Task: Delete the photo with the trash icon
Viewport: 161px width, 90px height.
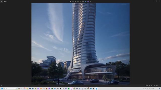Action: [75, 1]
